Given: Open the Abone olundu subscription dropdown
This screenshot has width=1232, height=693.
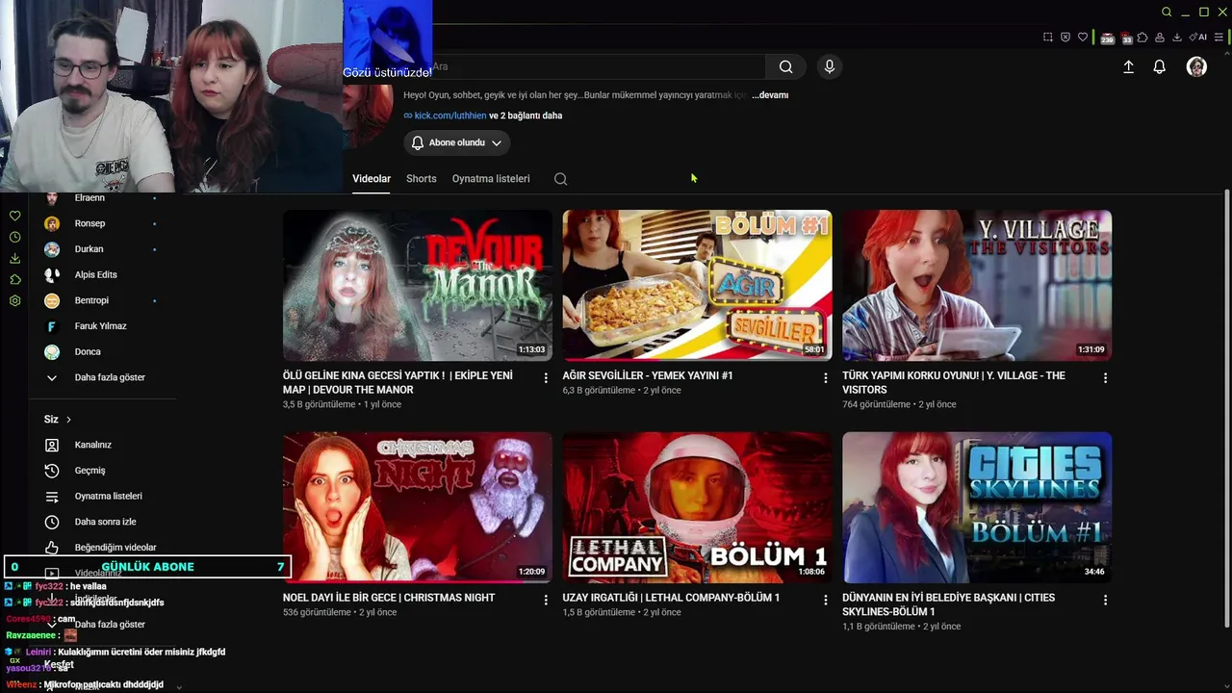Looking at the screenshot, I should coord(456,142).
